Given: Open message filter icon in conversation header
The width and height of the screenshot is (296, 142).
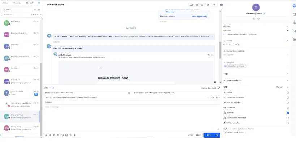Looking at the screenshot, I should [214, 5].
